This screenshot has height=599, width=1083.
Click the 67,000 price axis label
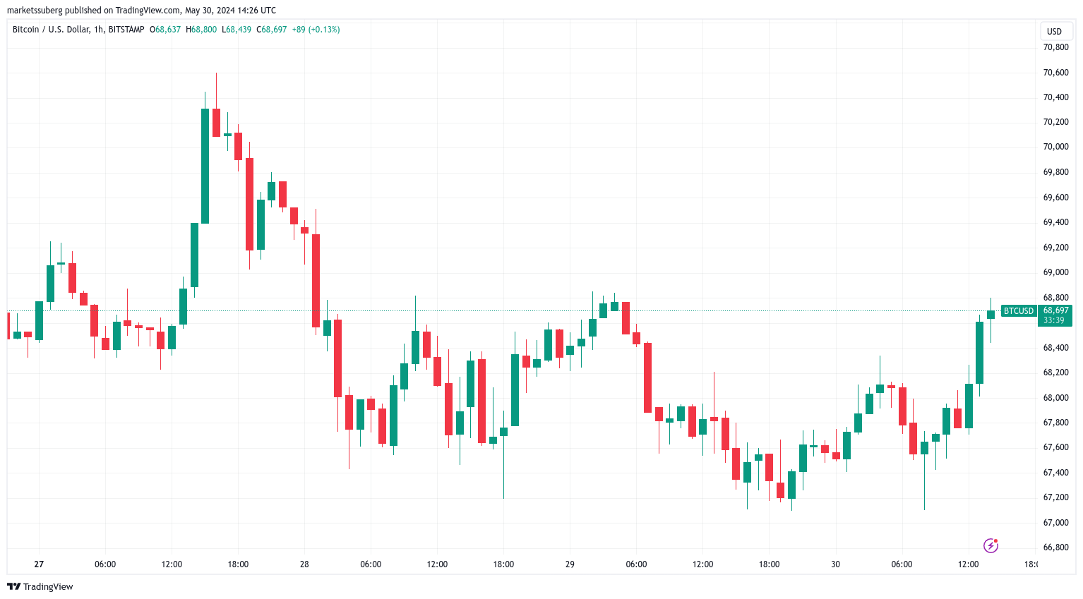(x=1055, y=522)
